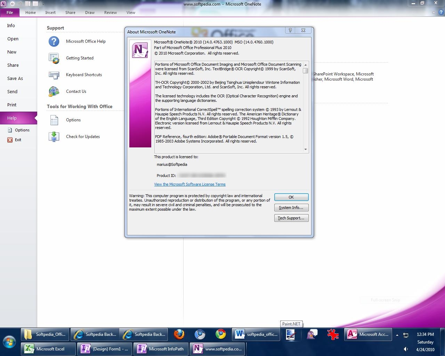Click the Getting Started icon

[54, 58]
